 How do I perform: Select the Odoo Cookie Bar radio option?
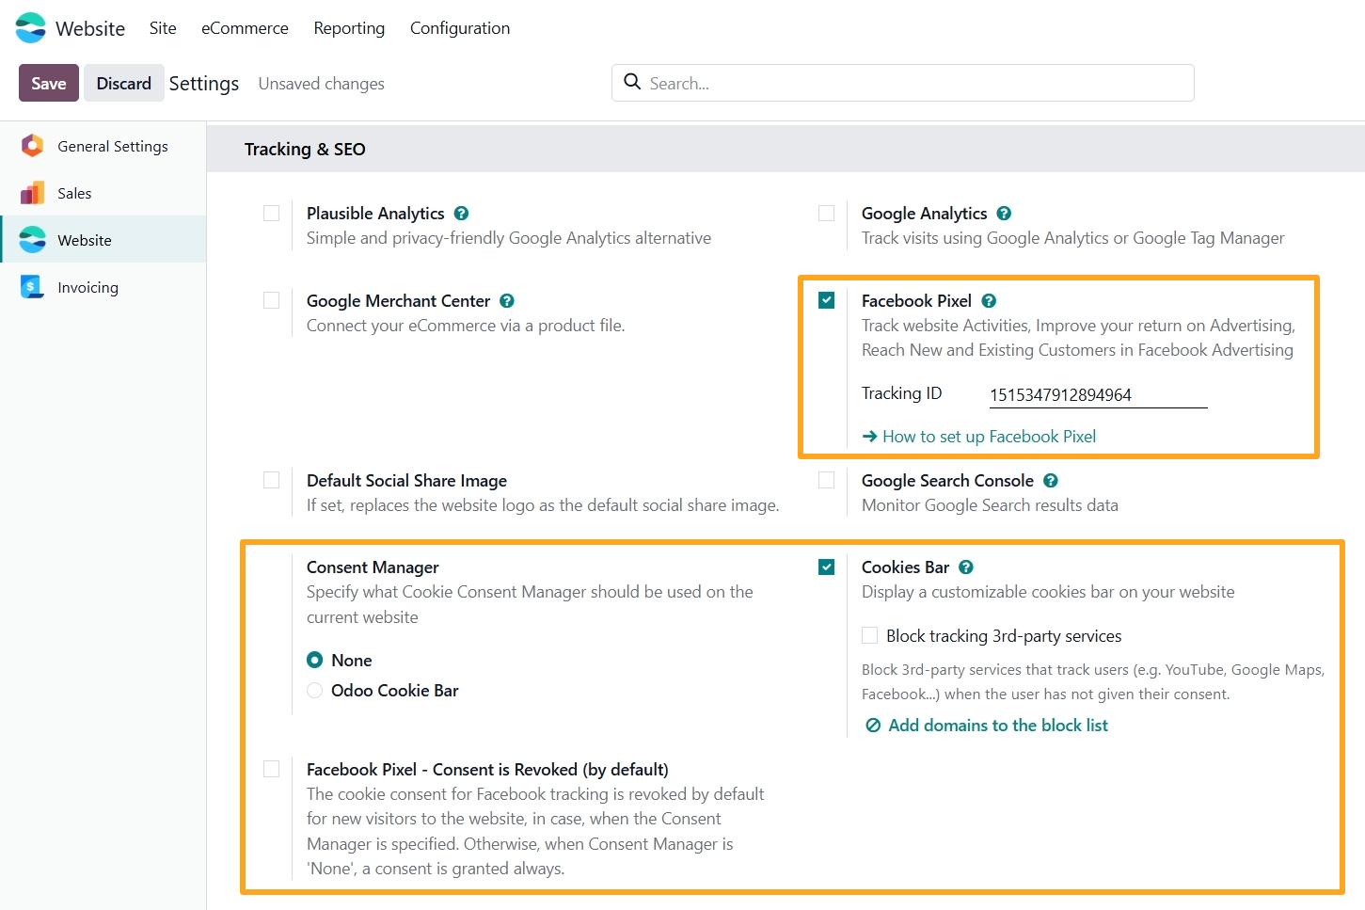click(315, 691)
